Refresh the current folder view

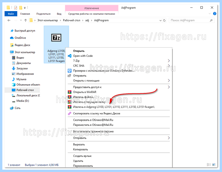[x=164, y=20]
